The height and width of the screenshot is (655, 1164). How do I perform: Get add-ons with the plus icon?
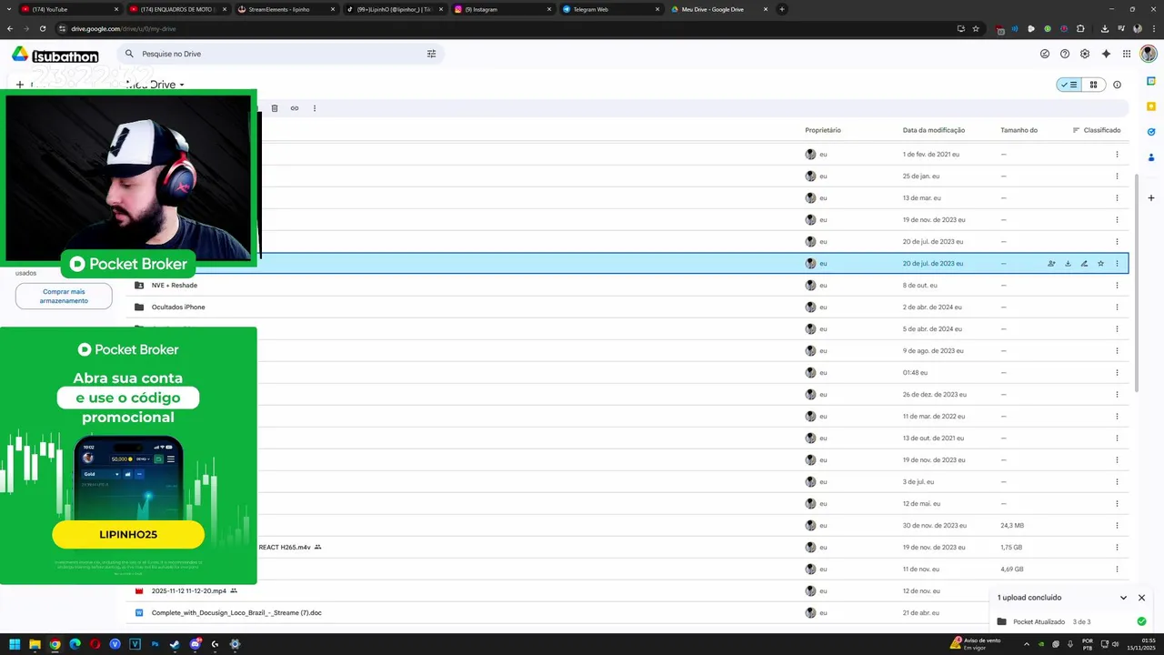click(1151, 197)
